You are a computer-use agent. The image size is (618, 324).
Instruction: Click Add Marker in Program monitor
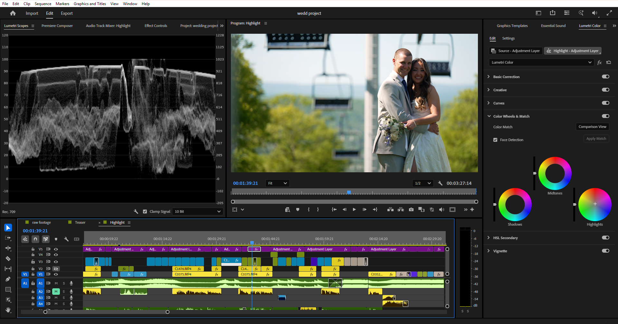pyautogui.click(x=298, y=210)
